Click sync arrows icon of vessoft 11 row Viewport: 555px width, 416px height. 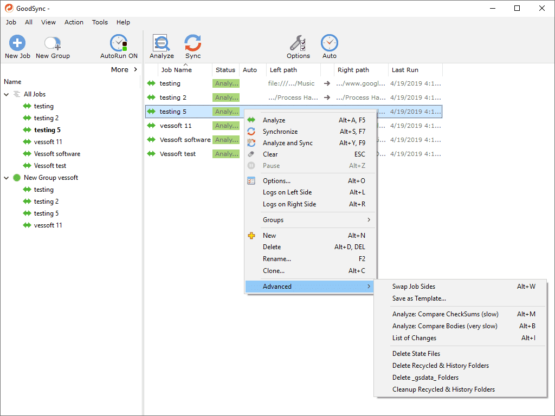pyautogui.click(x=151, y=126)
